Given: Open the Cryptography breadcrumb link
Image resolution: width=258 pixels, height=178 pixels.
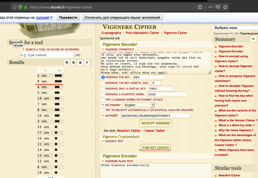Looking at the screenshot, I should [111, 33].
